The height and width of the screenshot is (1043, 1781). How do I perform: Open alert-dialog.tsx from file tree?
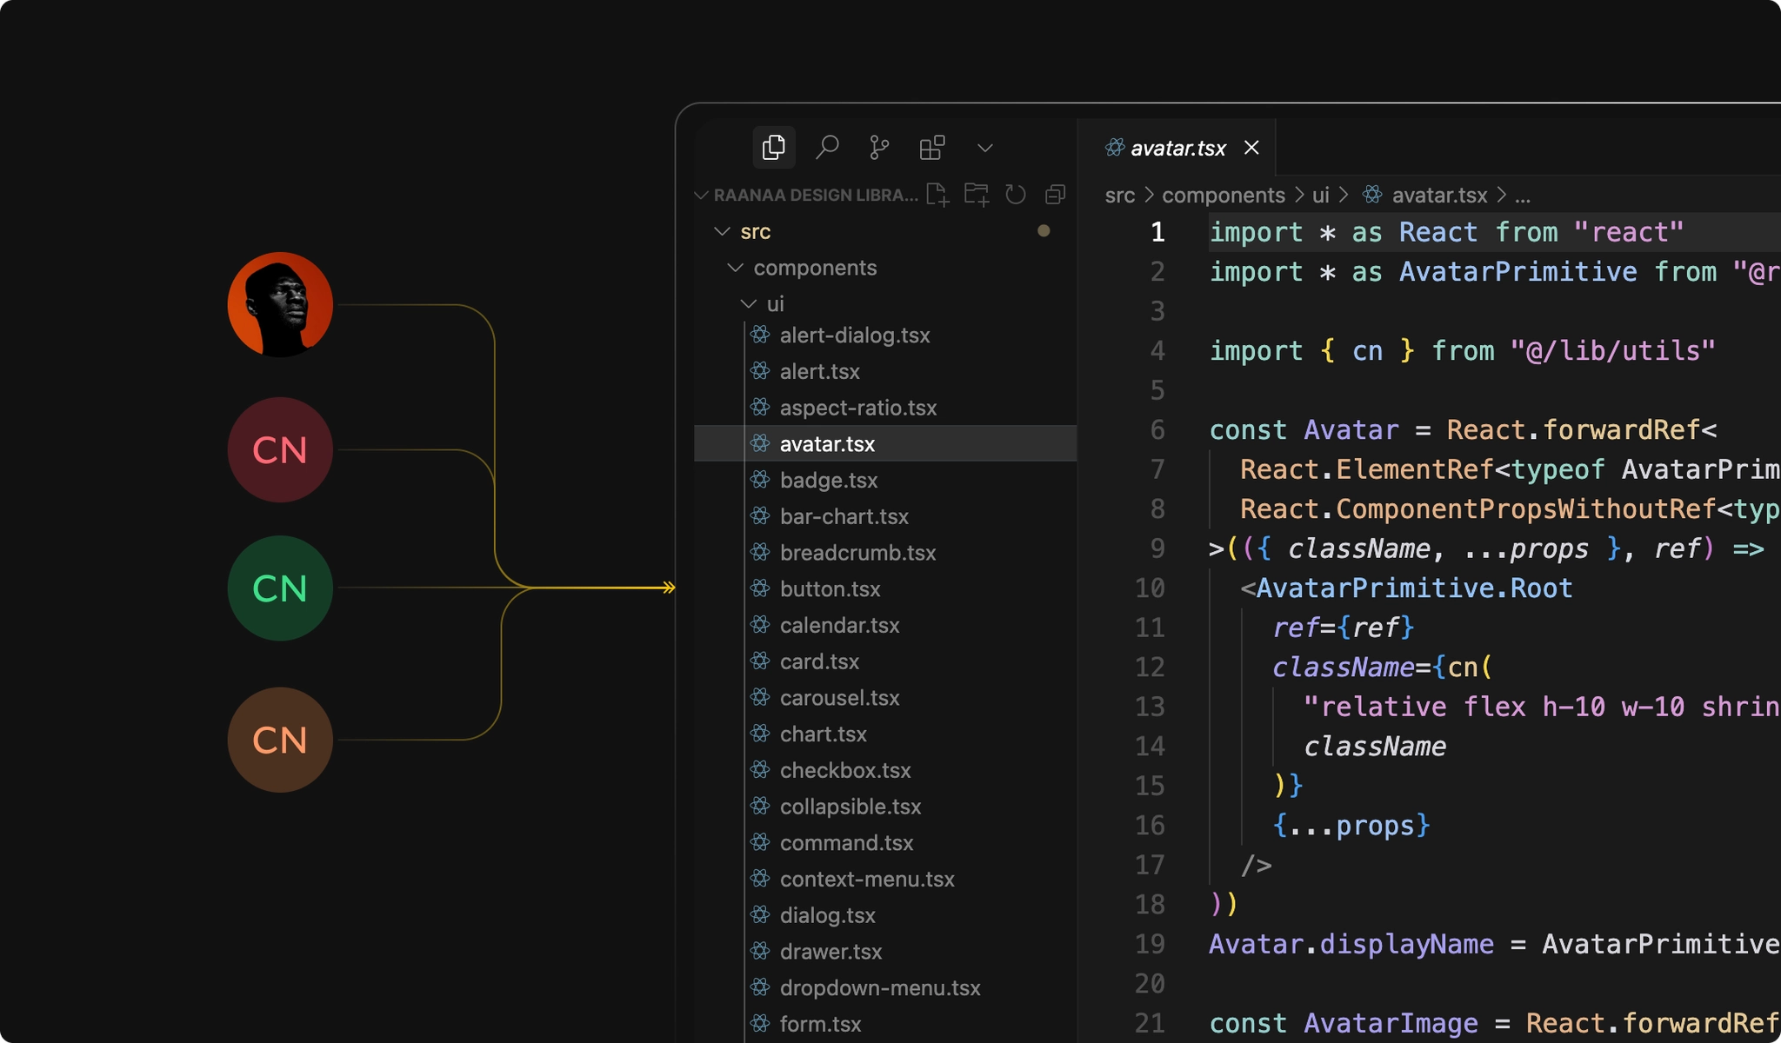(855, 335)
